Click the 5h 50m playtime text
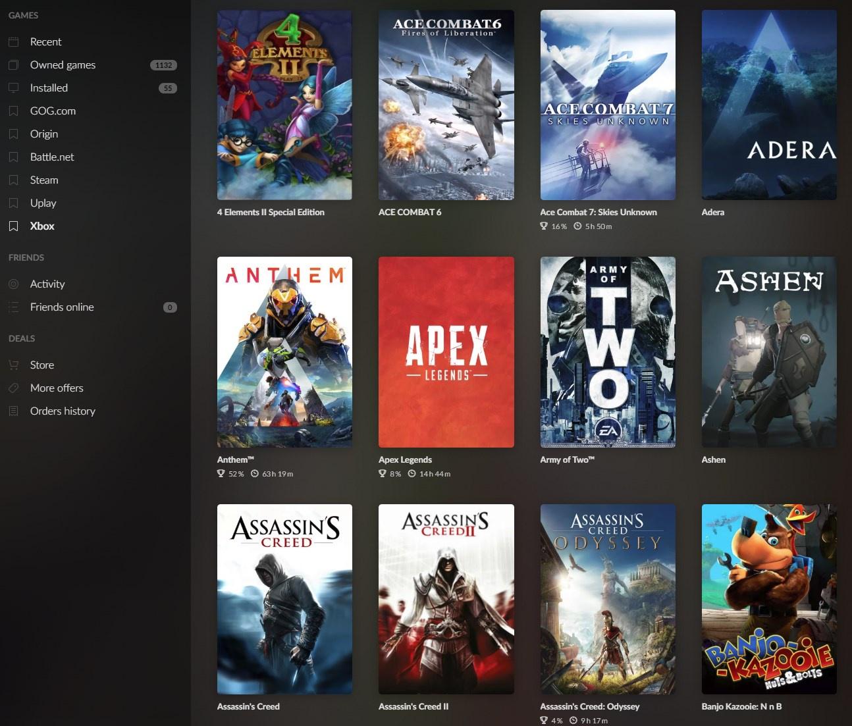The image size is (852, 726). coord(599,226)
